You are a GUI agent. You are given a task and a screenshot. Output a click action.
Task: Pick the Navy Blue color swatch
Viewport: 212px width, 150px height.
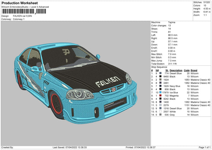[x=161, y=86]
